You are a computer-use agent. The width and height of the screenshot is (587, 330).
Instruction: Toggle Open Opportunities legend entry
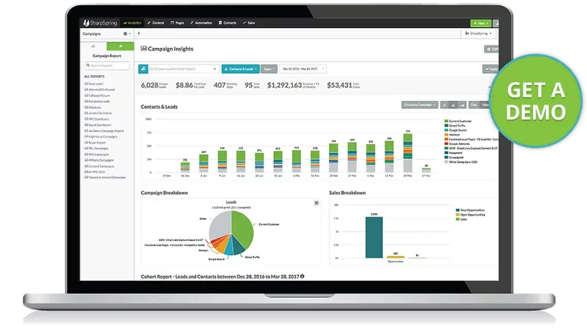click(470, 215)
